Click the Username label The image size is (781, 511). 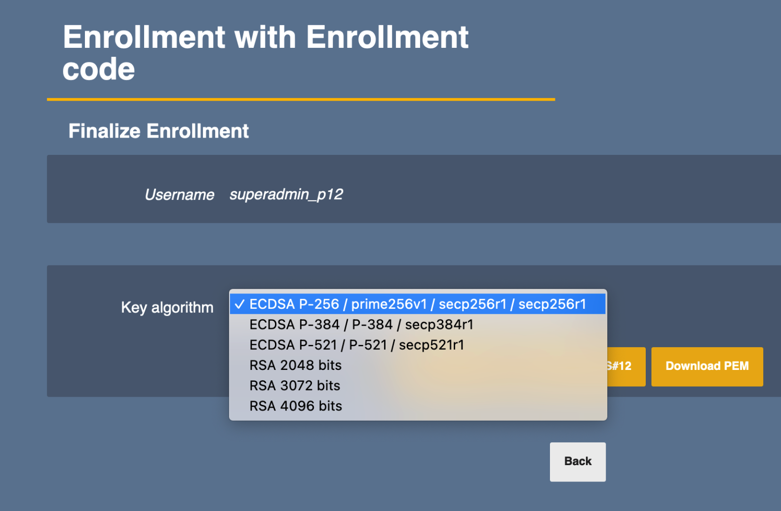(x=179, y=195)
